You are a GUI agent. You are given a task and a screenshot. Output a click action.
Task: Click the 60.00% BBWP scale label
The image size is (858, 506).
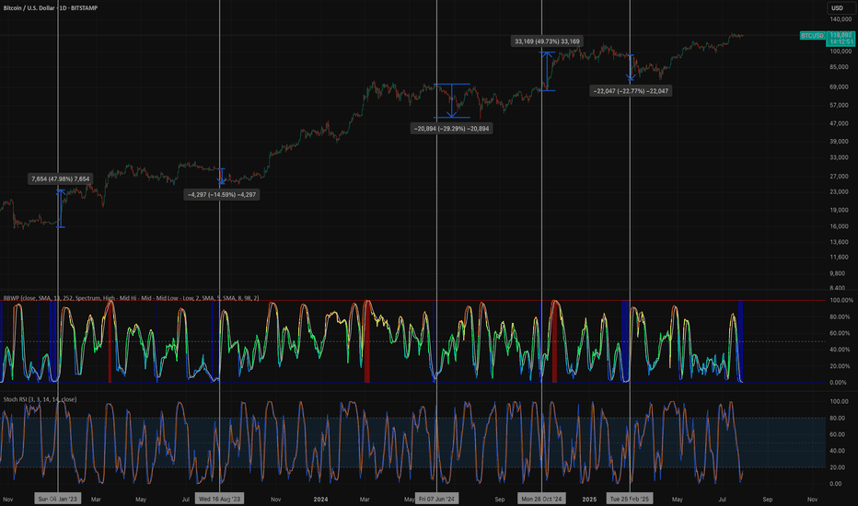coord(841,333)
